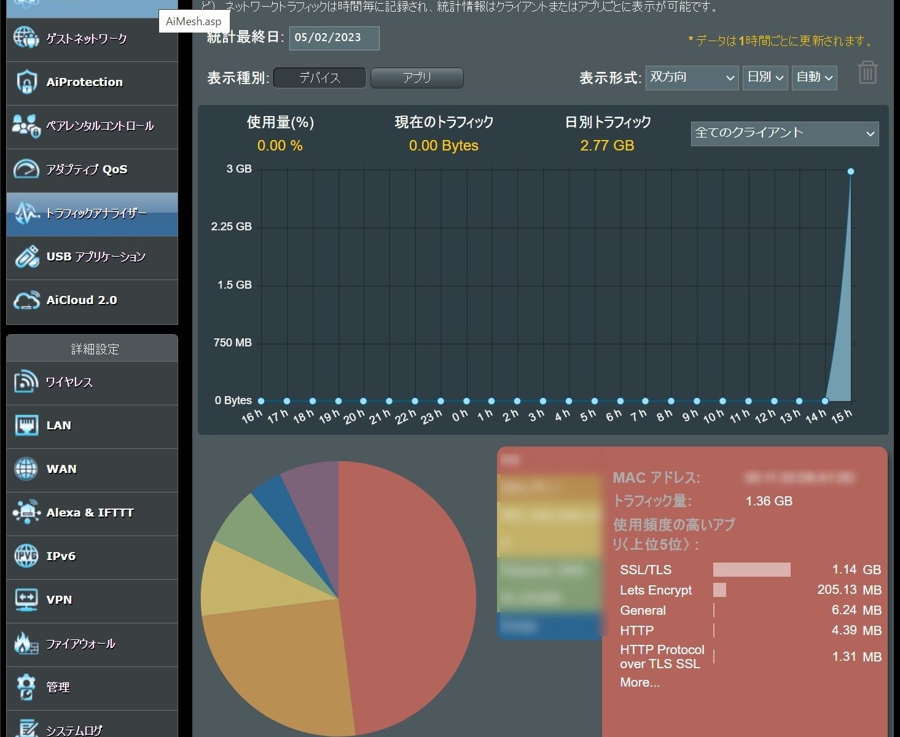
Task: Click the Adaptive QoS gauge icon
Action: click(26, 170)
